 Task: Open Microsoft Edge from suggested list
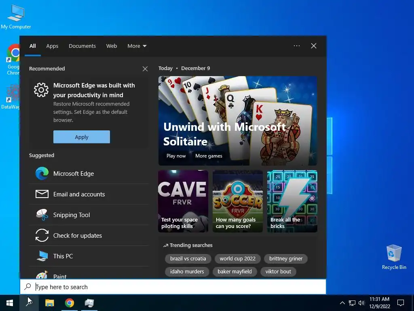pos(89,173)
